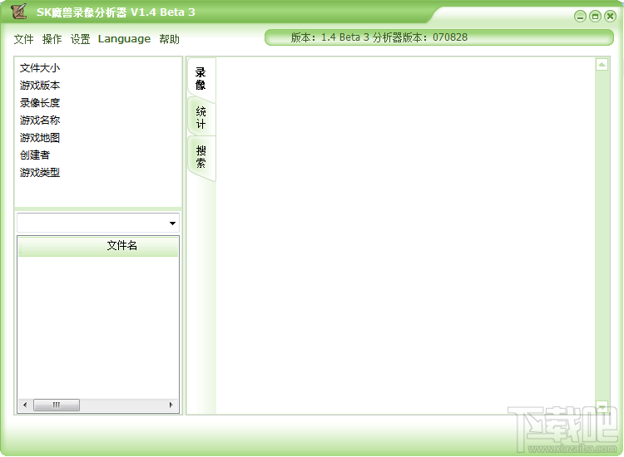The width and height of the screenshot is (624, 457).
Task: Select the 录像长度 info label
Action: point(40,103)
